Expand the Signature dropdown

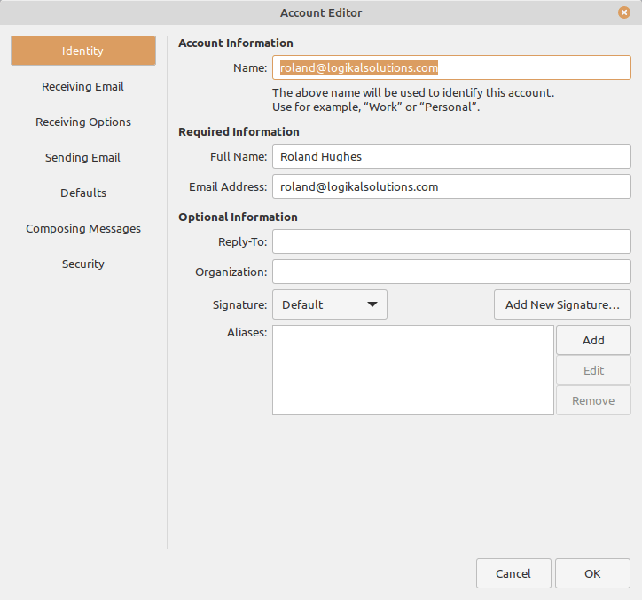[329, 304]
